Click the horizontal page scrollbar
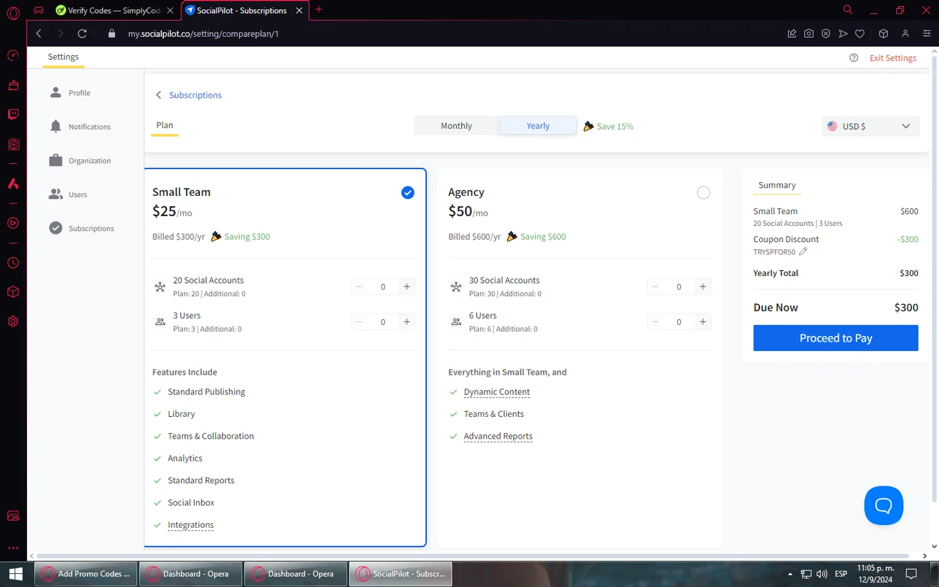The width and height of the screenshot is (939, 587). pyautogui.click(x=473, y=556)
